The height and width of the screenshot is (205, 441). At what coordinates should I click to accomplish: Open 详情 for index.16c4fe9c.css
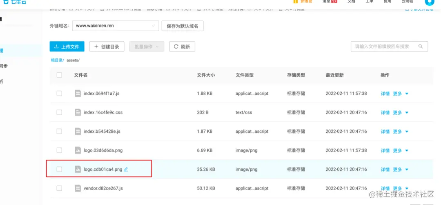385,112
